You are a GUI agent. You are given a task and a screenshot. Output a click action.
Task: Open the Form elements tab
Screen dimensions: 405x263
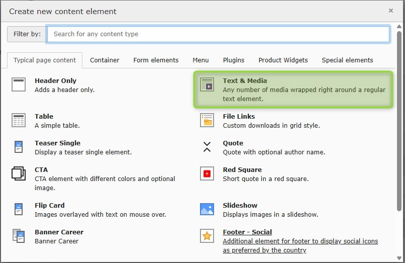pyautogui.click(x=156, y=60)
